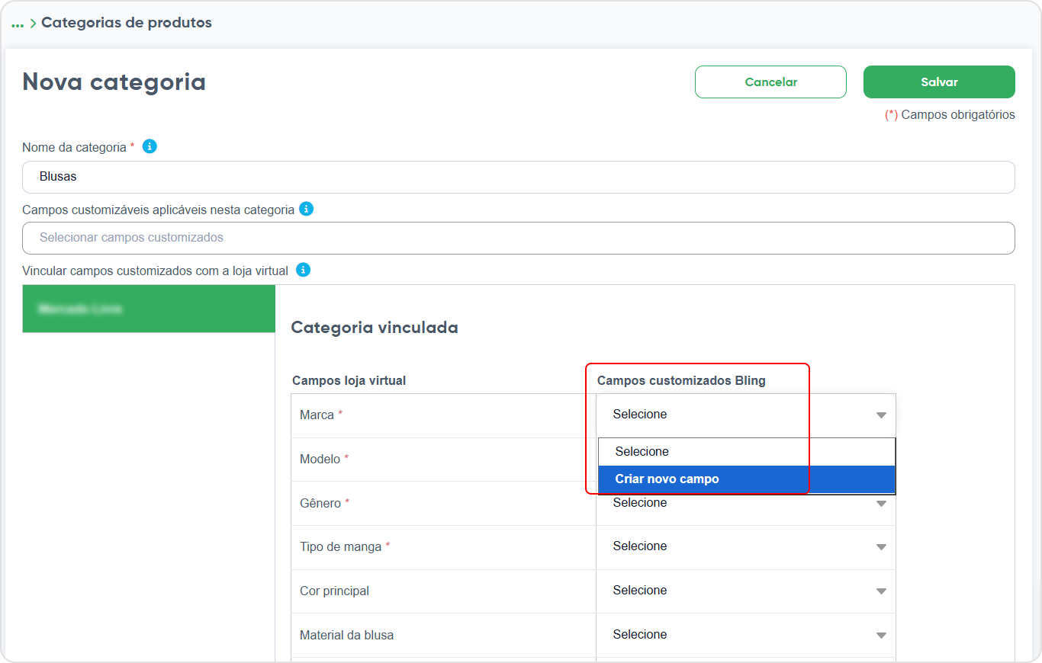Open the Cor principal field dropdown
1042x663 pixels.
746,591
